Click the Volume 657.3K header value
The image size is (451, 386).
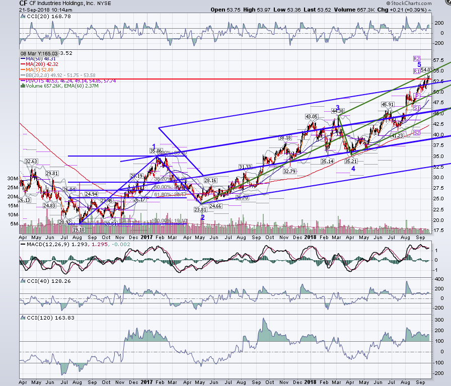[x=354, y=10]
